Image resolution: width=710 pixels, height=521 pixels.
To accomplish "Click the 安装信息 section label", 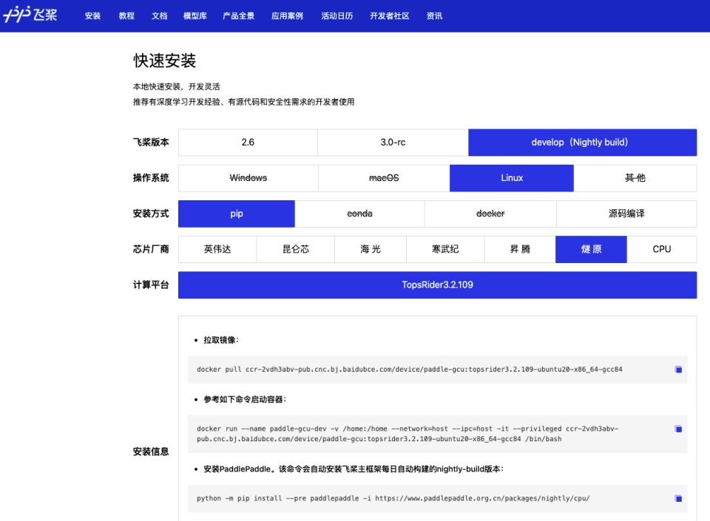I will point(151,452).
